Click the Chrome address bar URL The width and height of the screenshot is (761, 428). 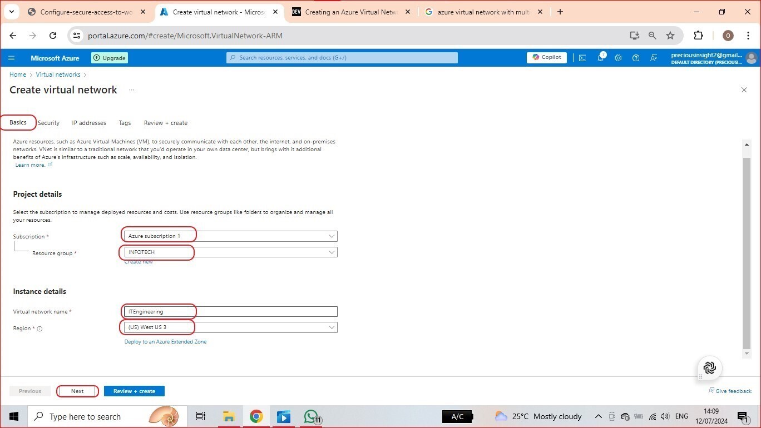(x=185, y=36)
